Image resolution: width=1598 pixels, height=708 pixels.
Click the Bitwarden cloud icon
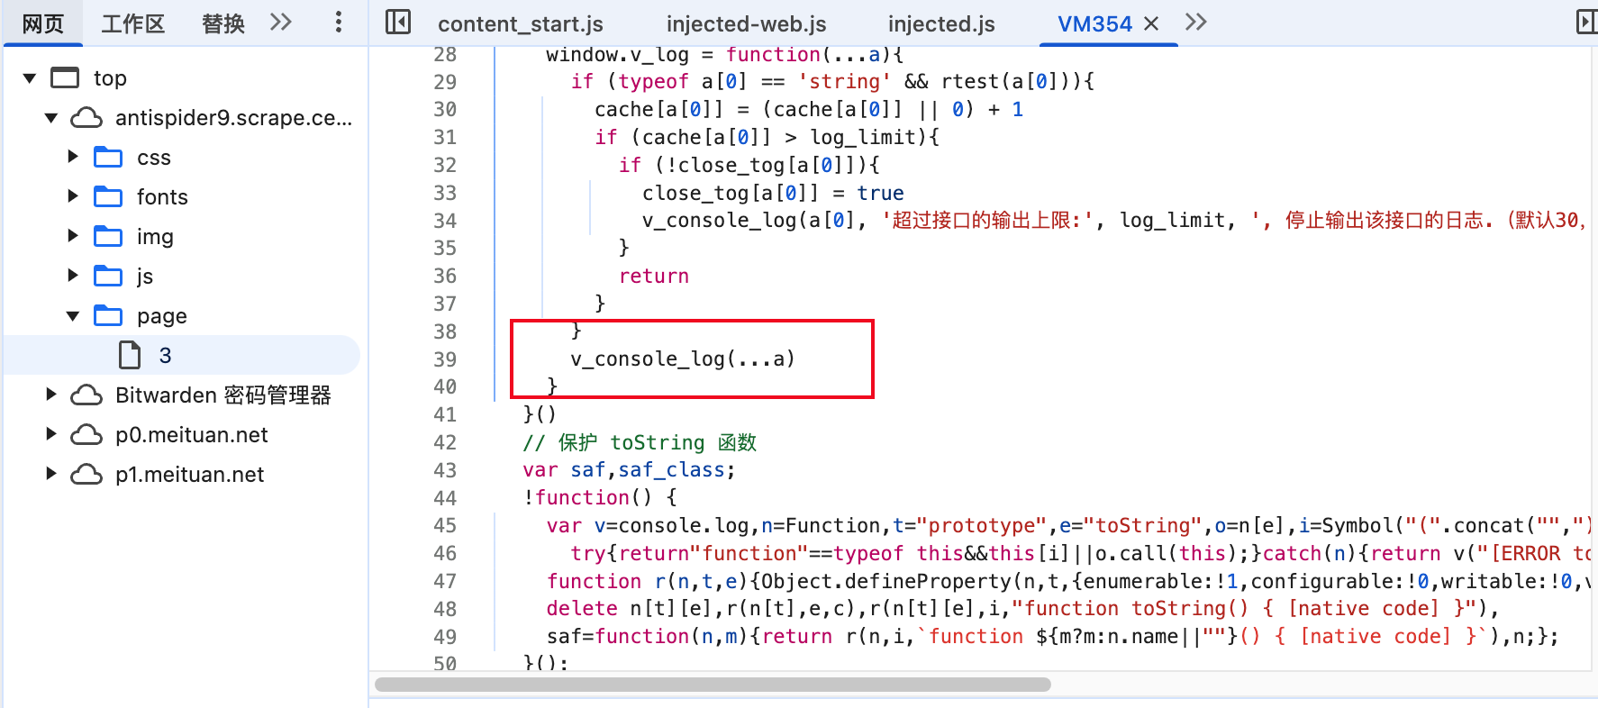pos(86,395)
